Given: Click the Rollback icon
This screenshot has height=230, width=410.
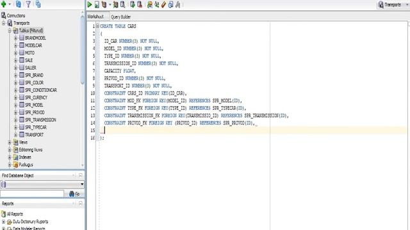Looking at the screenshot, I should (140, 4).
